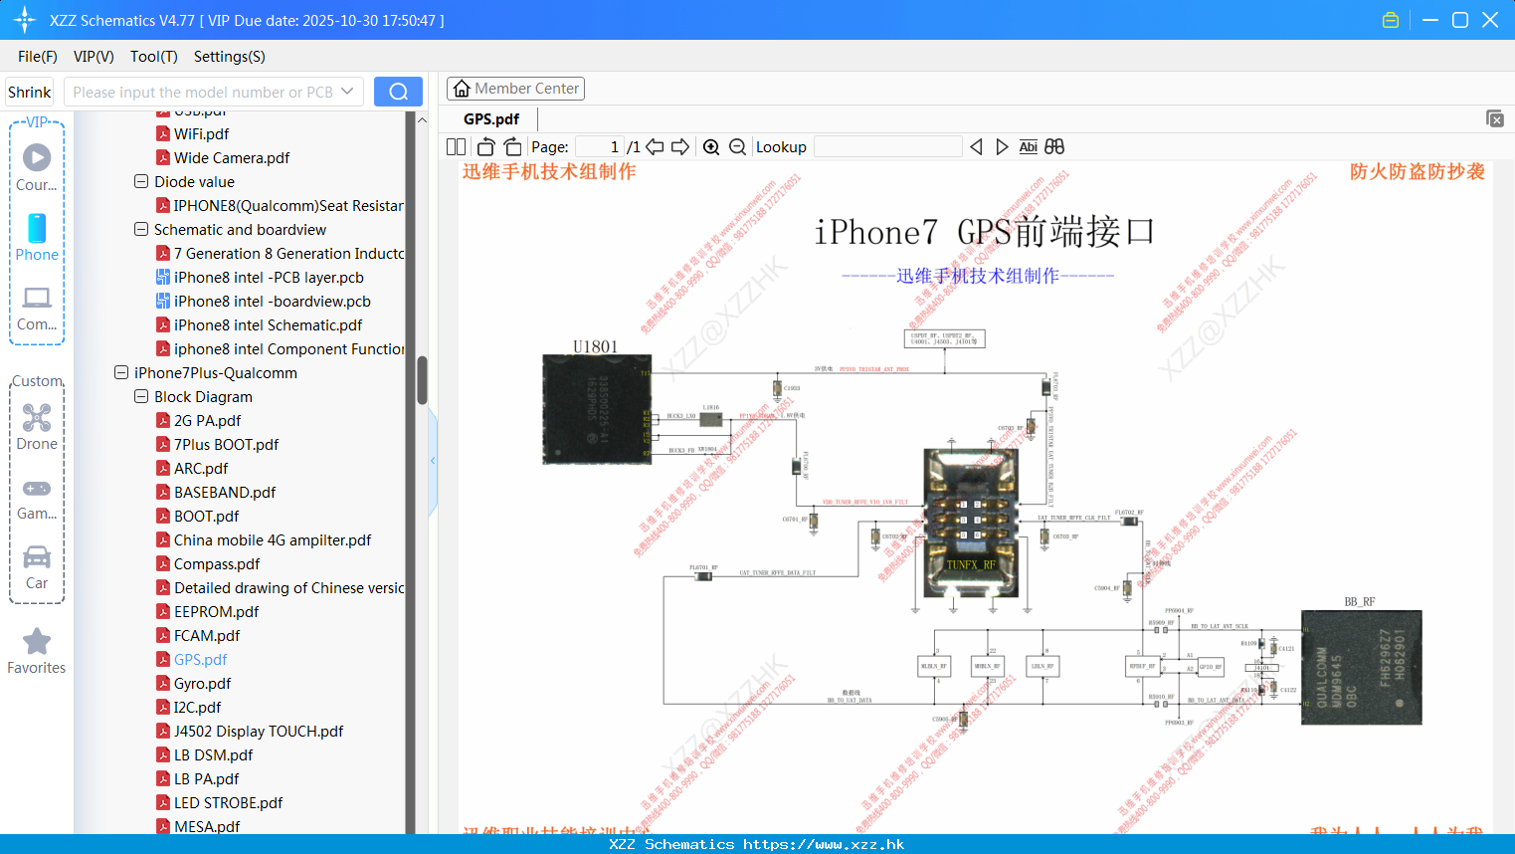1515x854 pixels.
Task: Open 7Plus BOOT.pdf
Action: point(226,445)
